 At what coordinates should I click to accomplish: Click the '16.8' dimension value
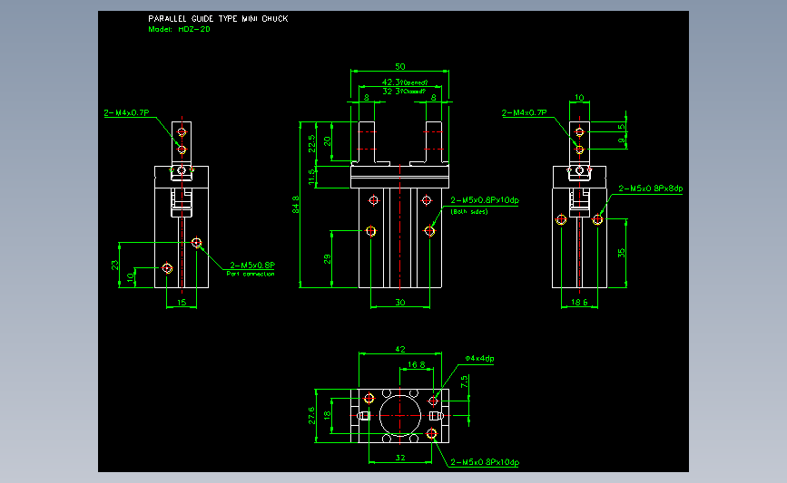(x=417, y=365)
